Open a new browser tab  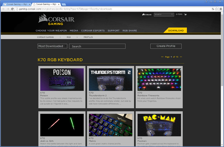(64, 4)
